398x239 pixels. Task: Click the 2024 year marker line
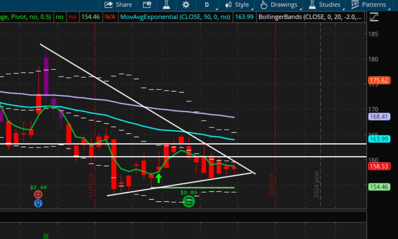317,184
